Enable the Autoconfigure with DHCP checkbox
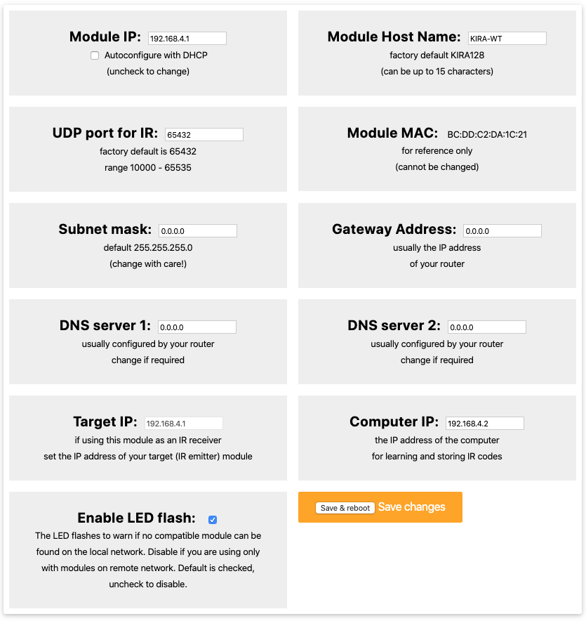586x621 pixels. pos(95,55)
